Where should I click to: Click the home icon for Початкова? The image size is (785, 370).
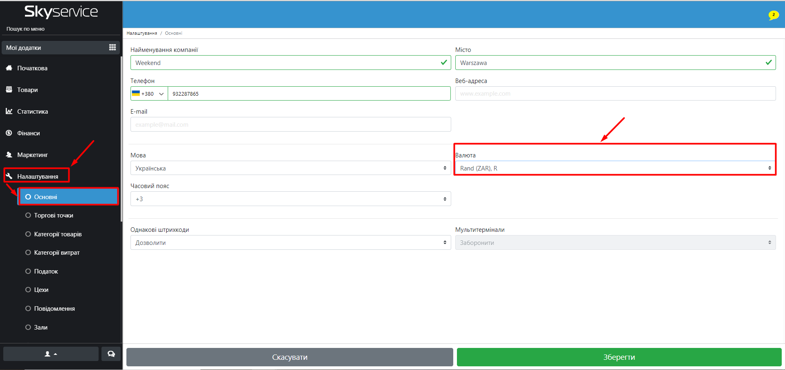tap(9, 68)
